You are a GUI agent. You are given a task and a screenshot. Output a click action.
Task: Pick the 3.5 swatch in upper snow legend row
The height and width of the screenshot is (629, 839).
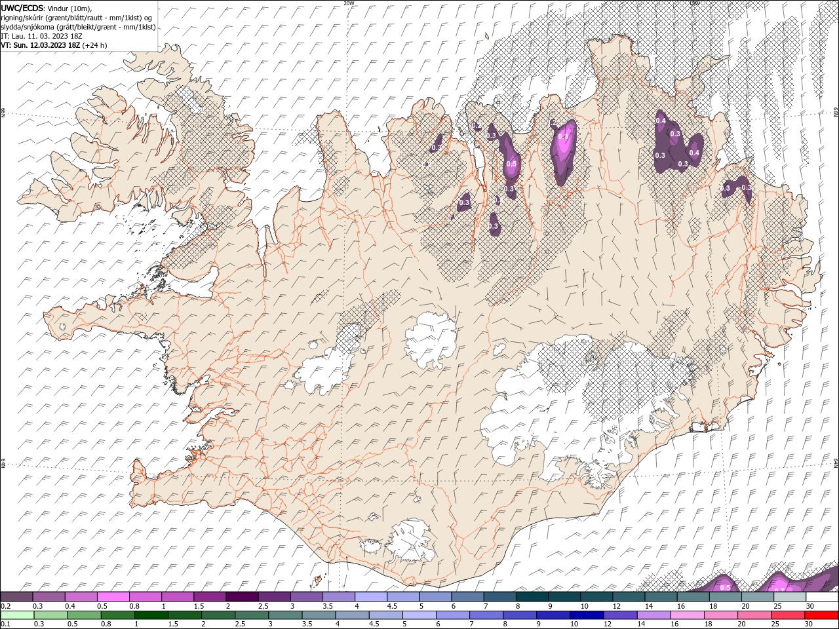(338, 597)
